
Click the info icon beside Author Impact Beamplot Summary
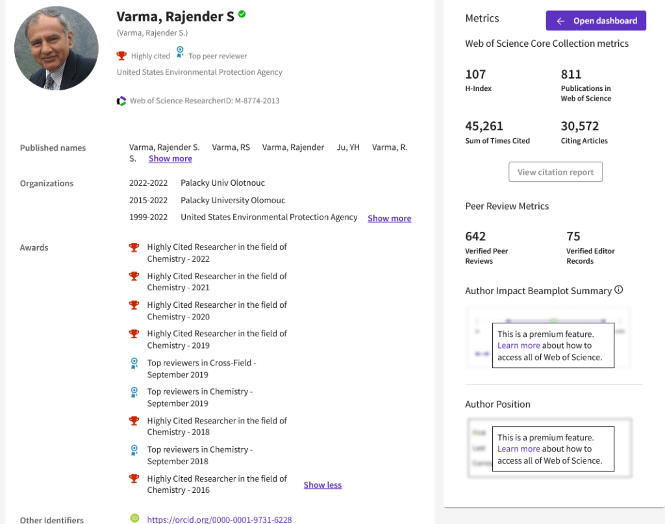tap(619, 290)
